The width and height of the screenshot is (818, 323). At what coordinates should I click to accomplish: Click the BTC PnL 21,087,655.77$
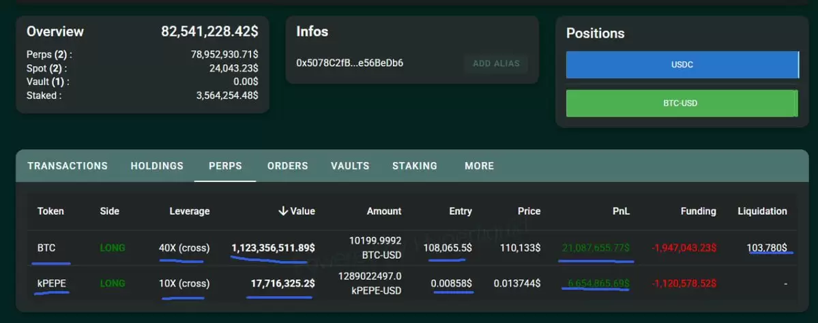click(x=596, y=248)
